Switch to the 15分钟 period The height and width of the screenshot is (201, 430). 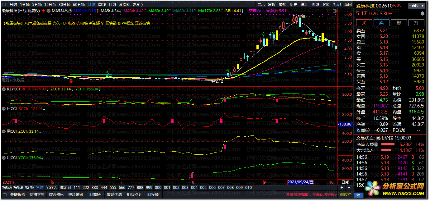click(x=50, y=5)
